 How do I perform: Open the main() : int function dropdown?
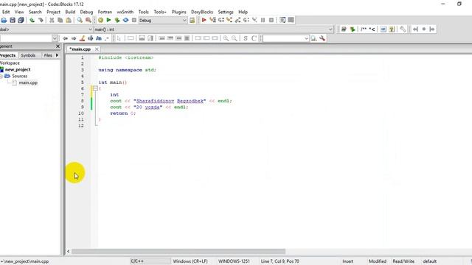[214, 29]
